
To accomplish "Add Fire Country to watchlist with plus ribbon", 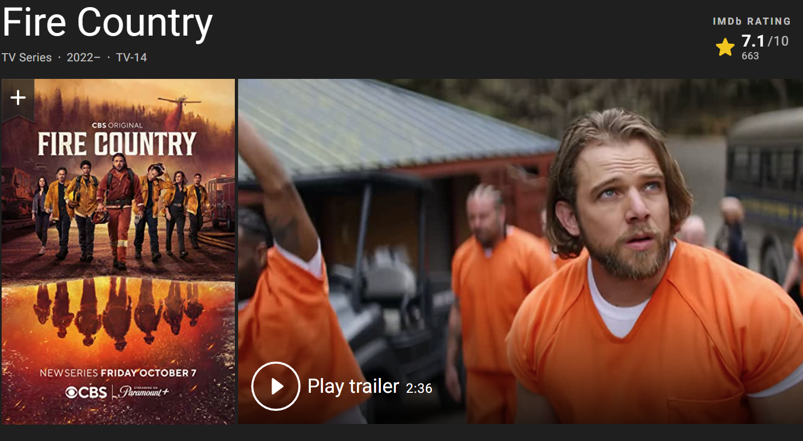I will click(18, 99).
